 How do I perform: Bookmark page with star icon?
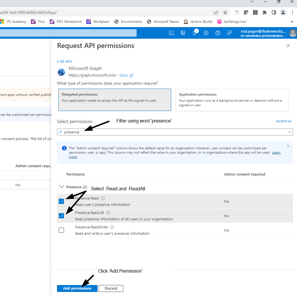point(225,12)
